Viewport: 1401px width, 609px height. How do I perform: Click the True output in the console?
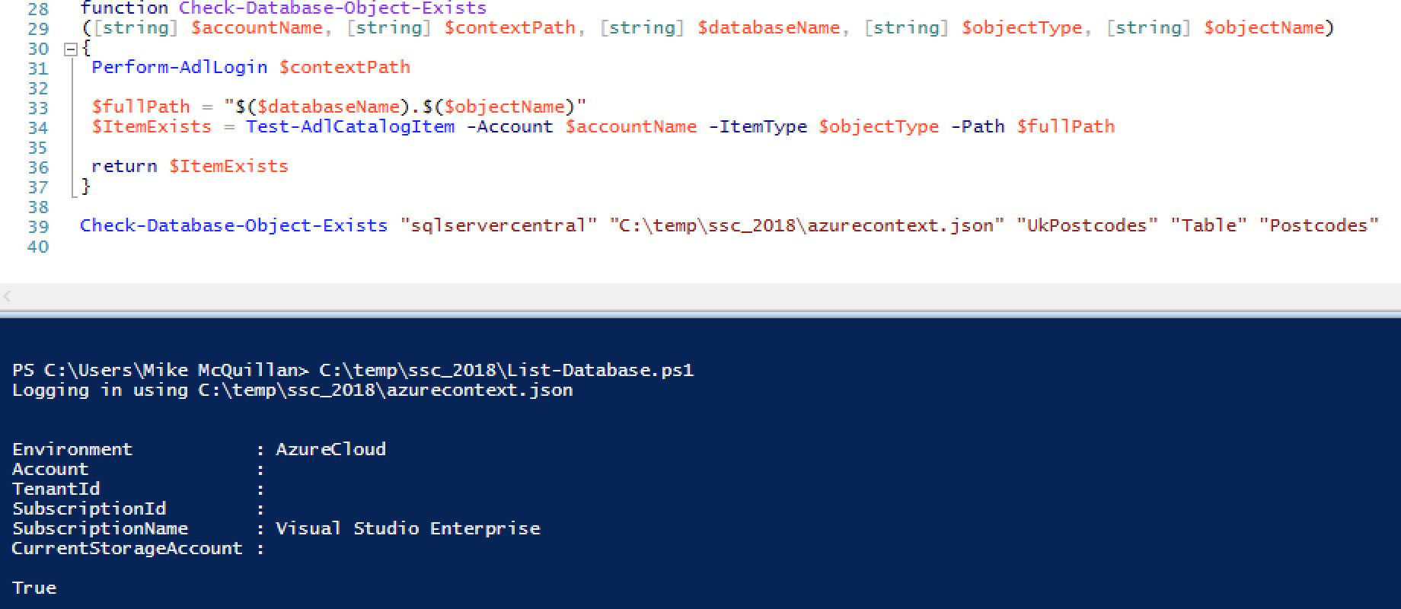coord(34,588)
